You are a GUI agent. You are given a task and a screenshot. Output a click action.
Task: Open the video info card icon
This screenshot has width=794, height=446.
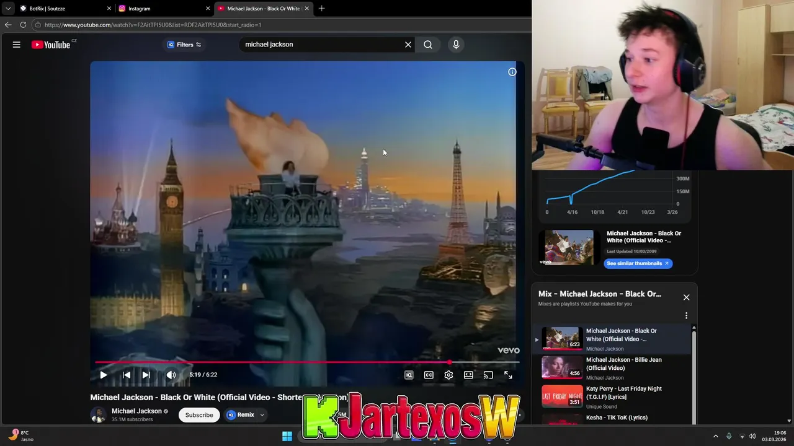tap(512, 72)
